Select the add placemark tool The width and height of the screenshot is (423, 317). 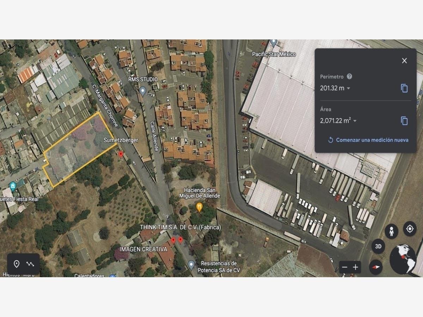pos(16,264)
